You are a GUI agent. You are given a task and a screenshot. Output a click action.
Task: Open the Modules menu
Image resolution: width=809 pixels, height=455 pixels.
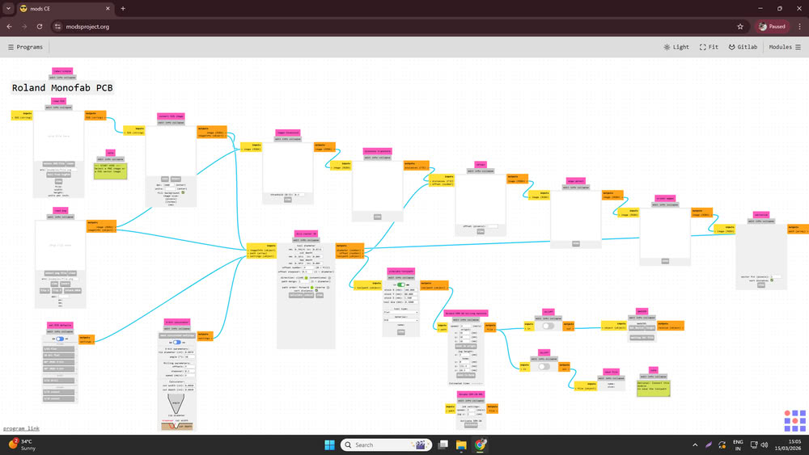pos(785,47)
